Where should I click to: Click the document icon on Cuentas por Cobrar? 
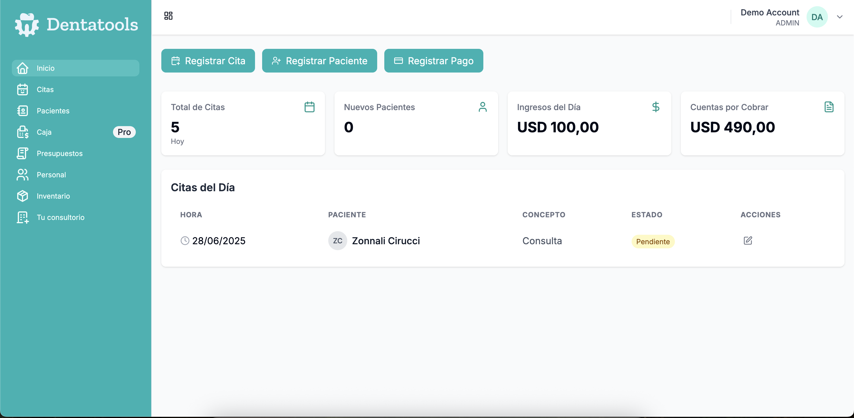[x=829, y=107]
